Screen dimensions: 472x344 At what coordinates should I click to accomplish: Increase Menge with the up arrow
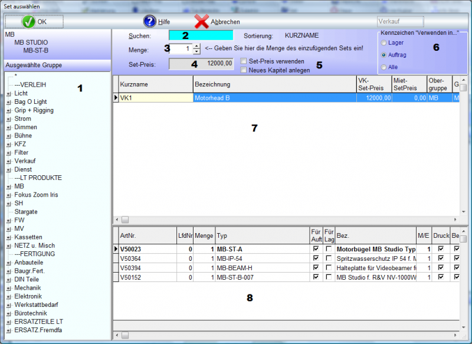click(x=196, y=46)
